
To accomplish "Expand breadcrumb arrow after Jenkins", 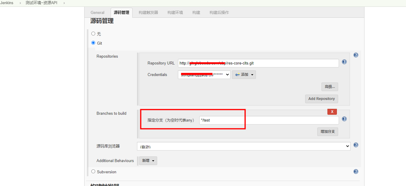I will tap(21, 3).
